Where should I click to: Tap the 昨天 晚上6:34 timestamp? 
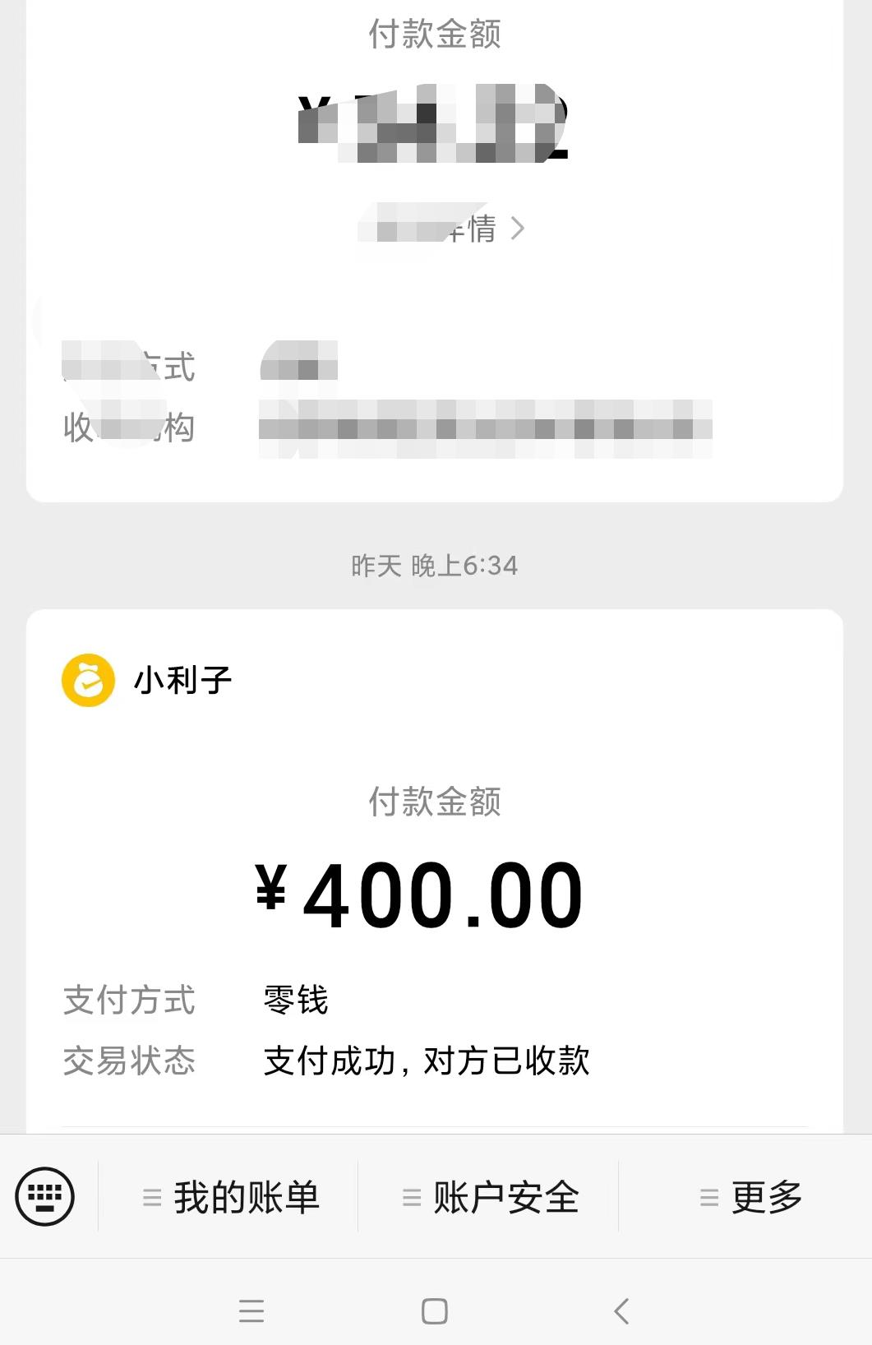(435, 566)
